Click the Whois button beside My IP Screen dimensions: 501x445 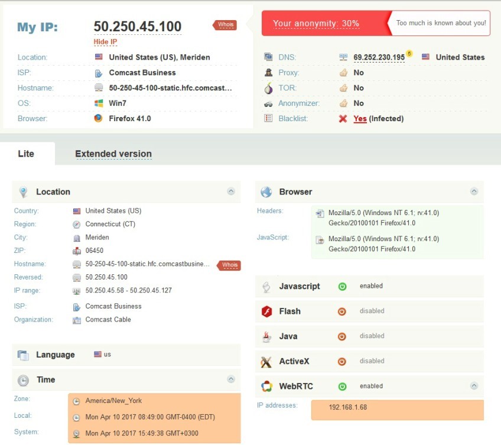pos(225,25)
